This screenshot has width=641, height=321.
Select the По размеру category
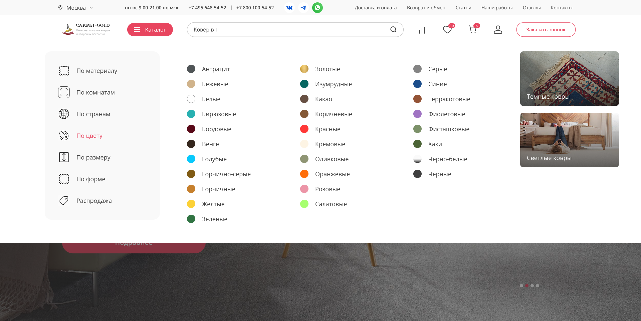tap(93, 157)
